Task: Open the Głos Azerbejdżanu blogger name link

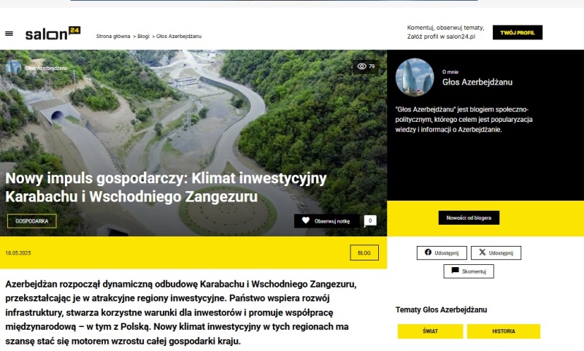Action: tap(477, 82)
